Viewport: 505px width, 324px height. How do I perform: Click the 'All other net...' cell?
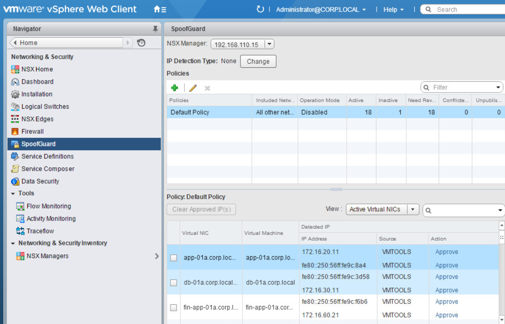pos(275,112)
